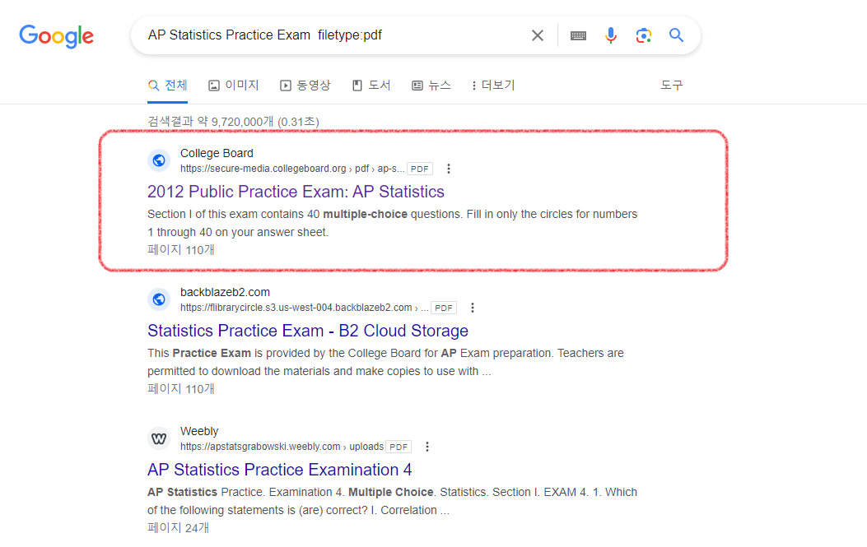Clear the search query with X
This screenshot has width=867, height=547.
(x=538, y=35)
